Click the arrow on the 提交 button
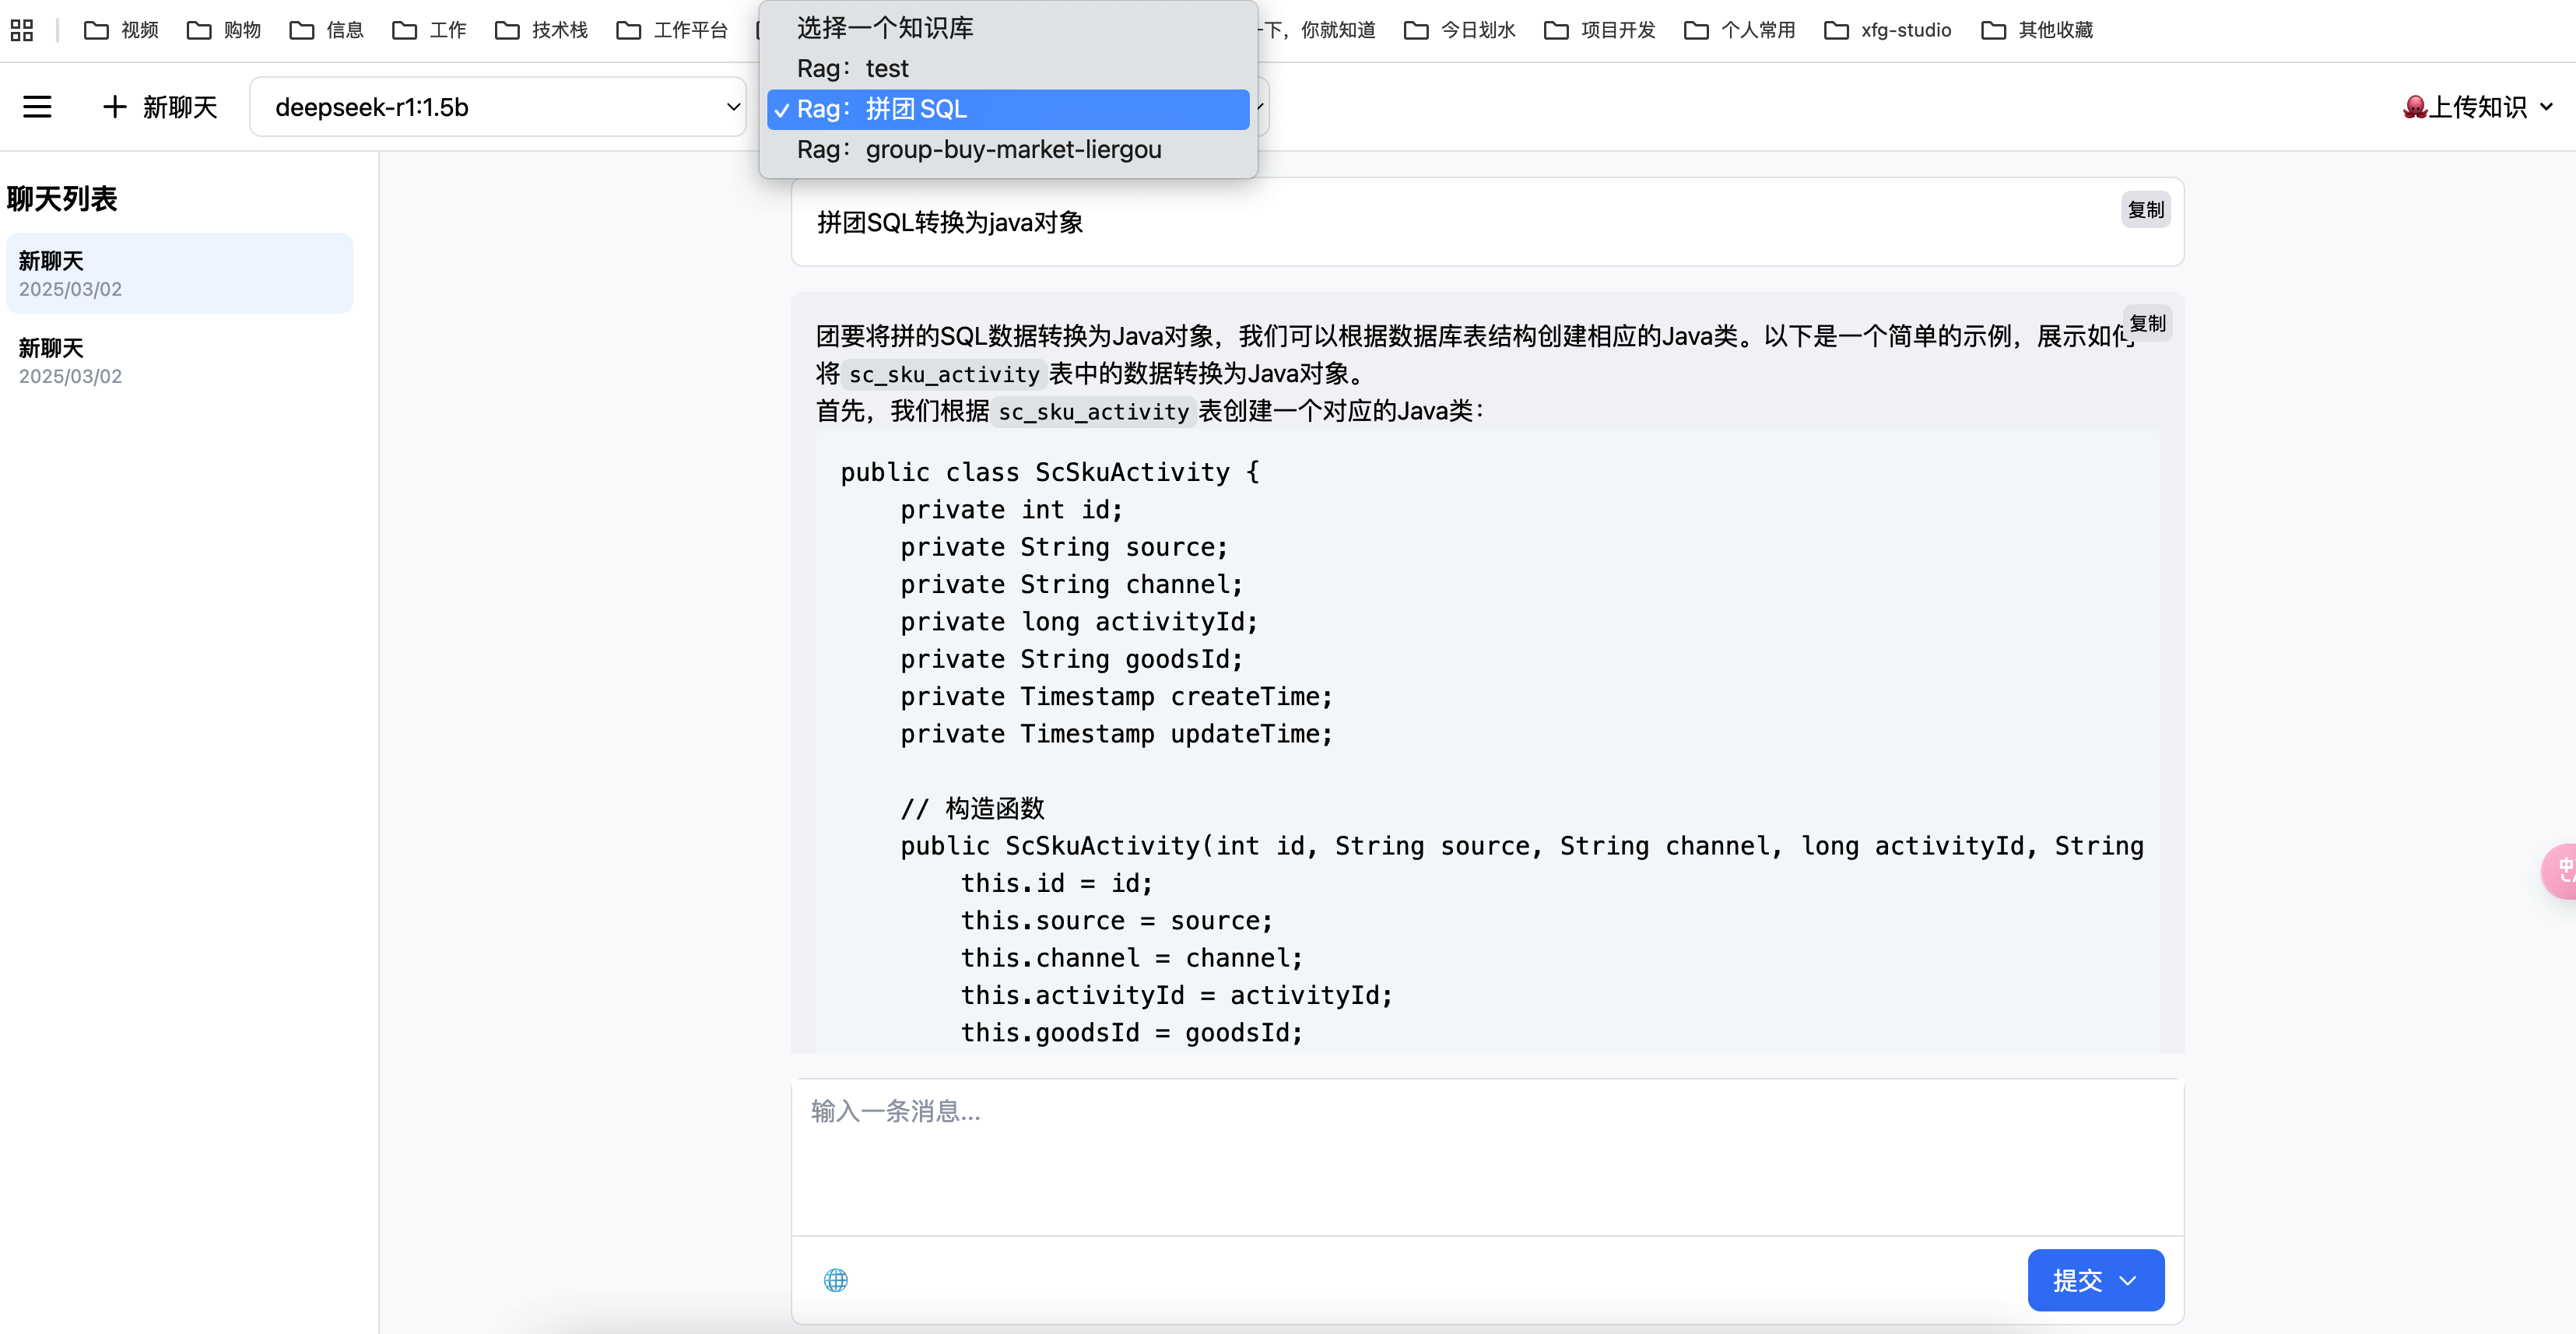2576x1334 pixels. coord(2128,1280)
